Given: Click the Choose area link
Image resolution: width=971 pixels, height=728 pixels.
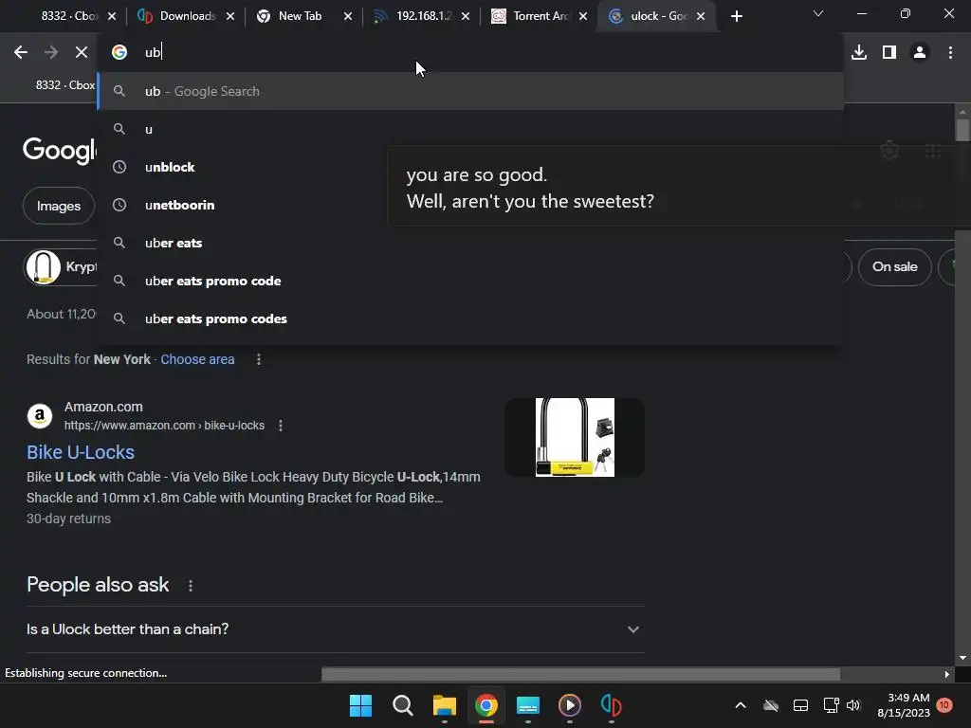Looking at the screenshot, I should [197, 359].
